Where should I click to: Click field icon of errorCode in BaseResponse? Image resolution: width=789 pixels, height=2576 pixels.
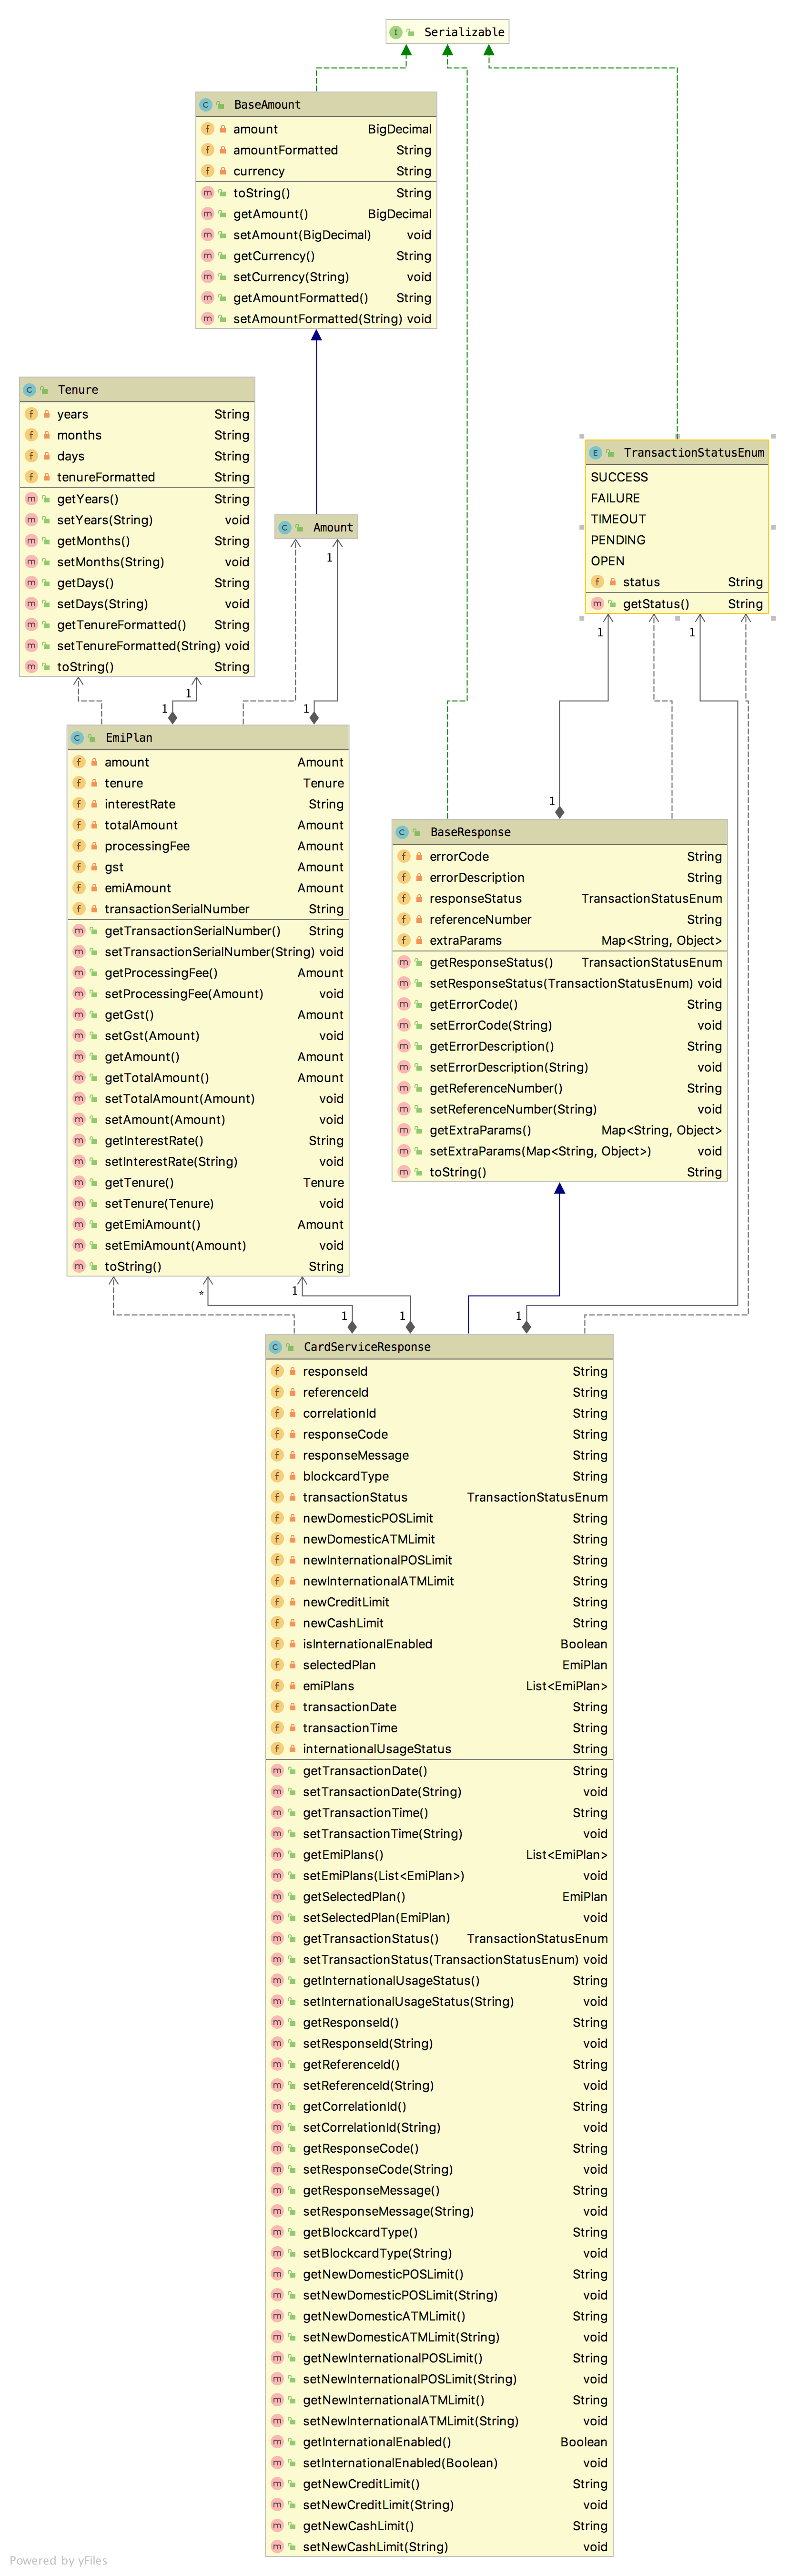coord(405,857)
